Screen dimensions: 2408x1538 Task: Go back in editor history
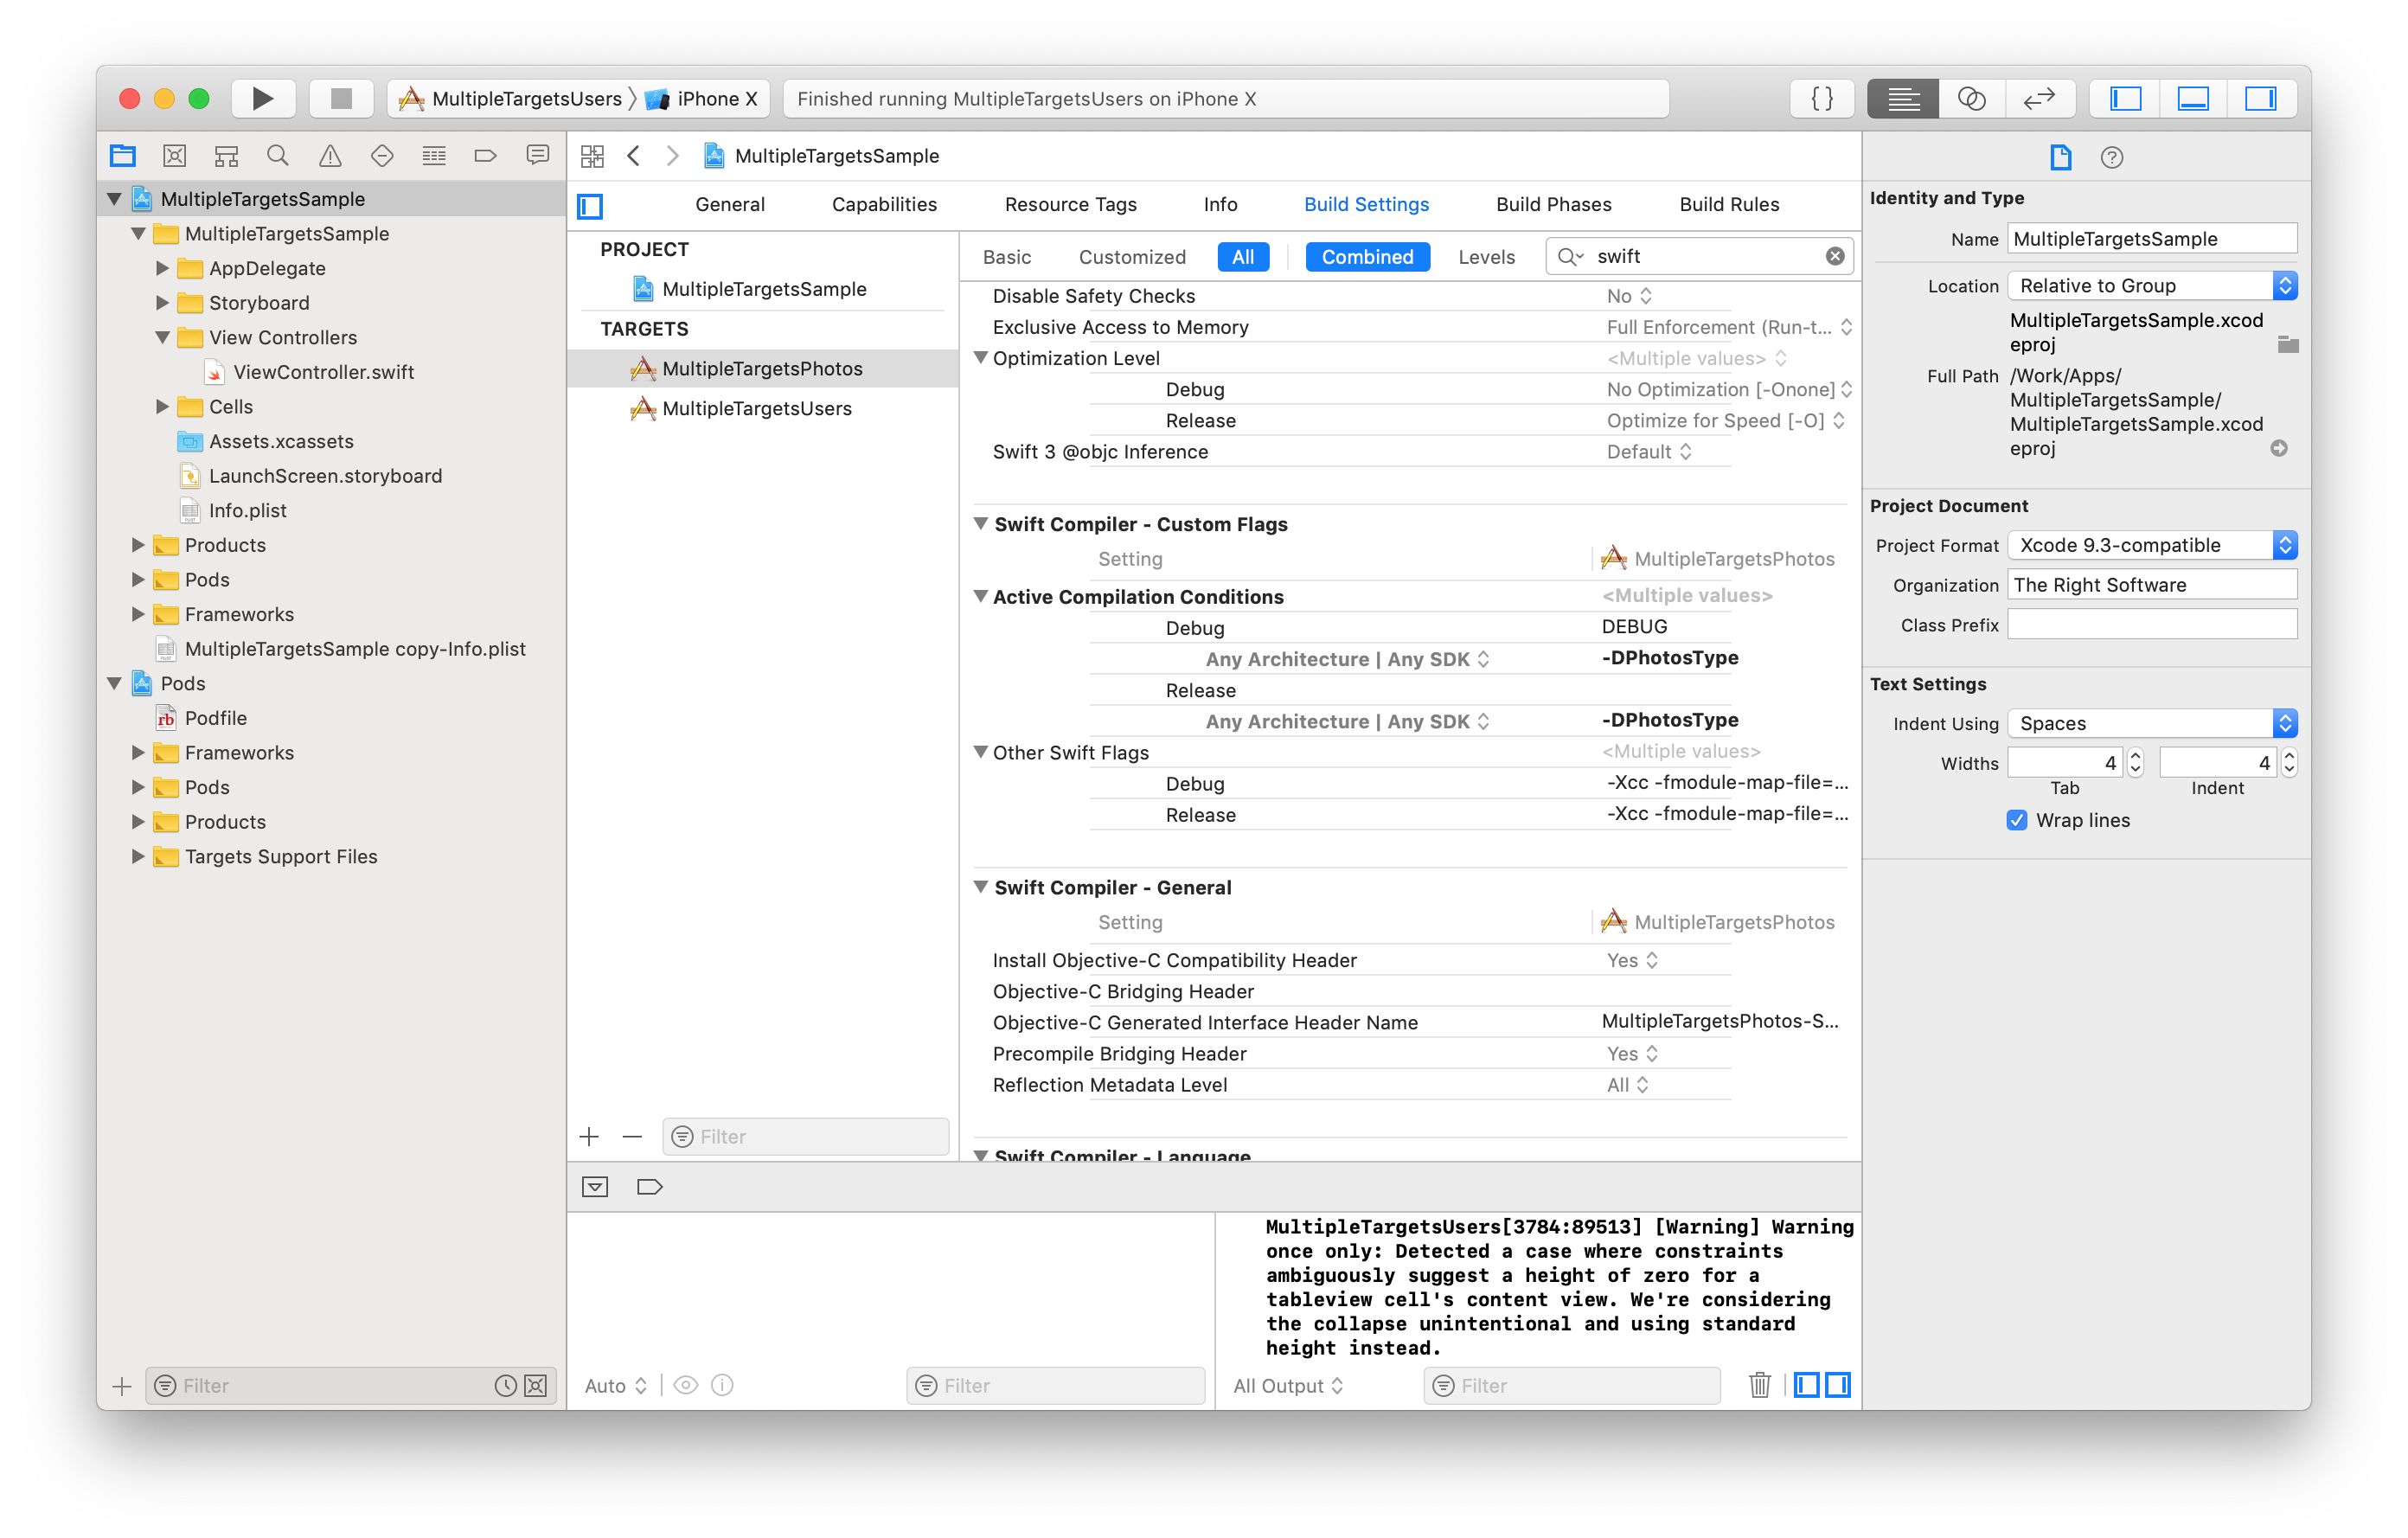[x=634, y=156]
